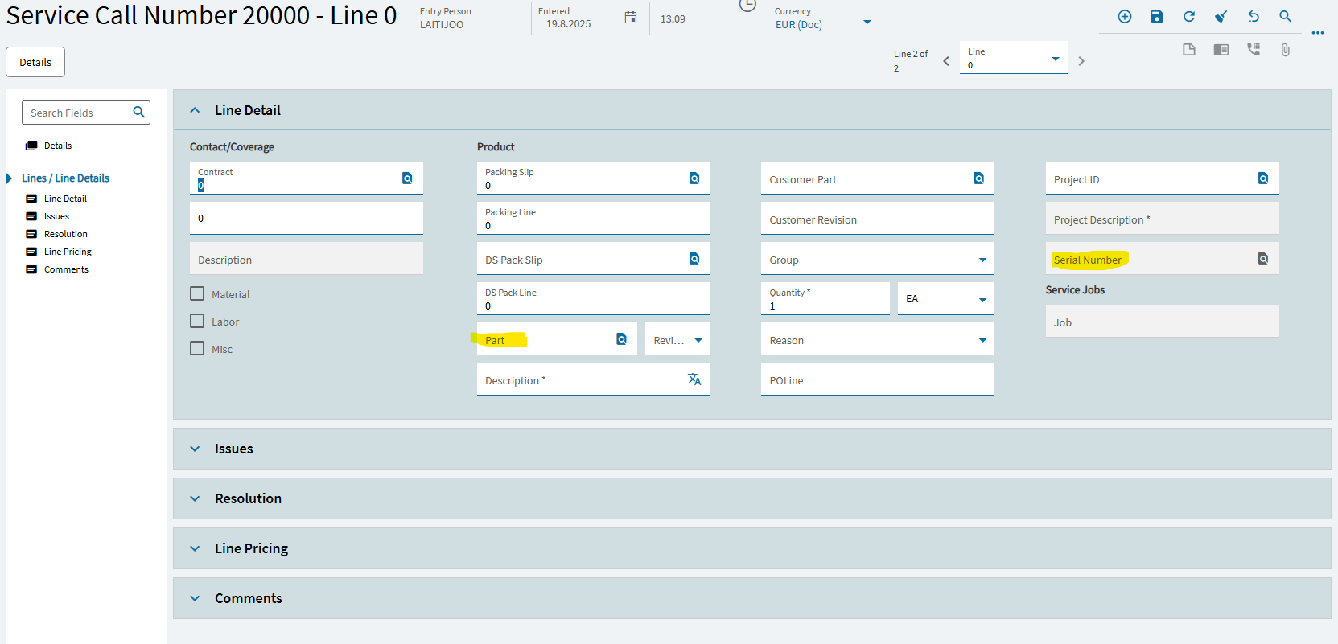
Task: Tick the Material checkbox
Action: point(197,294)
